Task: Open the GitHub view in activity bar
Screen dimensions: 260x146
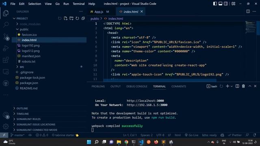Action: (x=6, y=83)
